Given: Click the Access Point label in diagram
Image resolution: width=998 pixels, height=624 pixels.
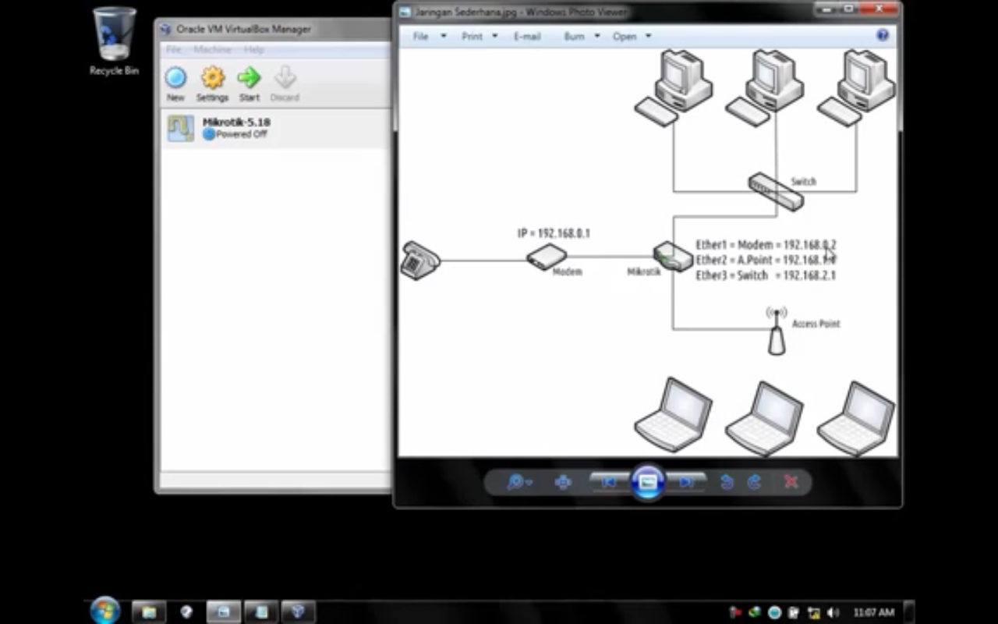Looking at the screenshot, I should (x=816, y=324).
